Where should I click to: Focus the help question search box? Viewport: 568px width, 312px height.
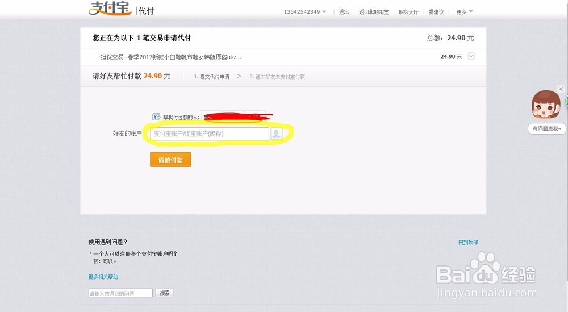[x=120, y=293]
